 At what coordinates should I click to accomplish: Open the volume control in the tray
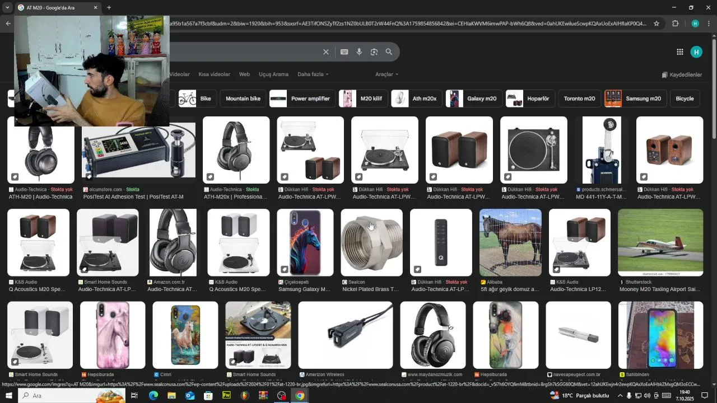(x=648, y=396)
